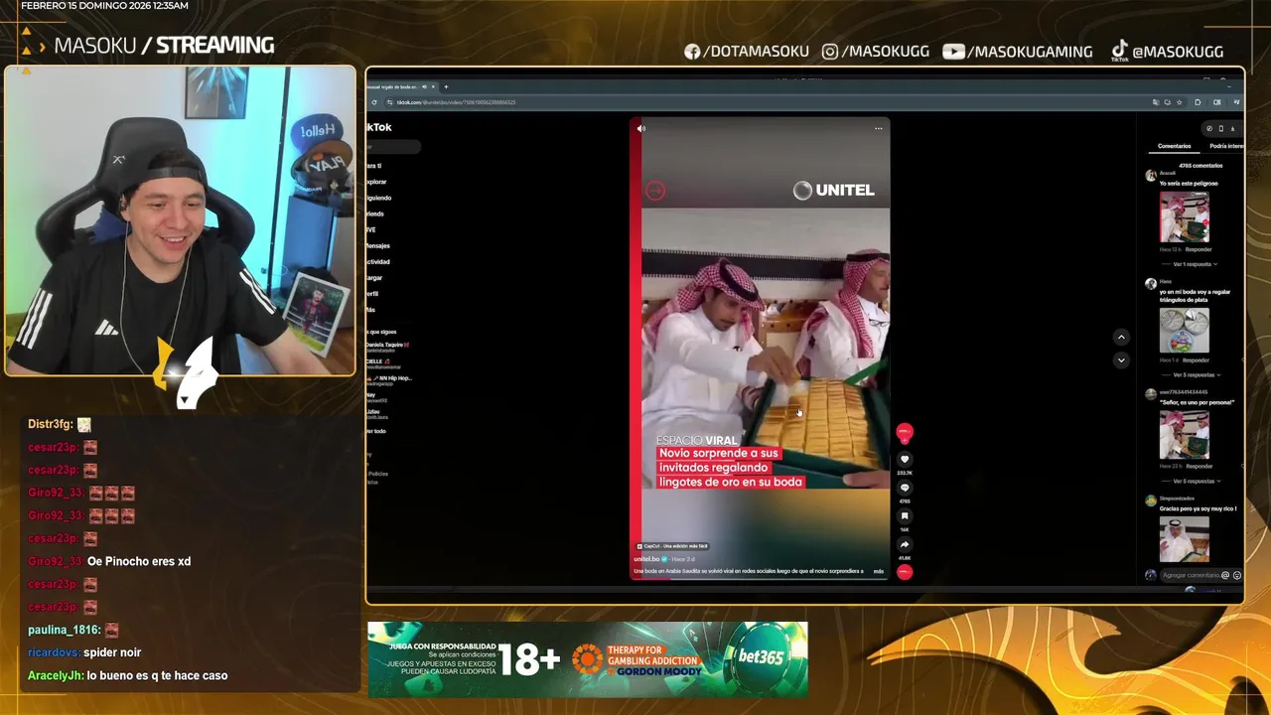The height and width of the screenshot is (715, 1271).
Task: Like the video with the heart icon
Action: tap(905, 459)
